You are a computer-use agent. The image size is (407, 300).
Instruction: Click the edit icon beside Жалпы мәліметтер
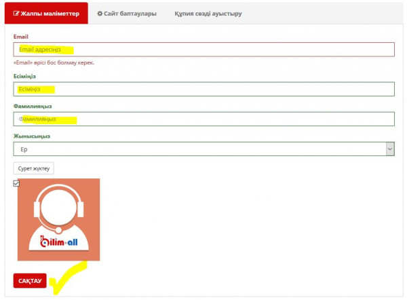[16, 14]
